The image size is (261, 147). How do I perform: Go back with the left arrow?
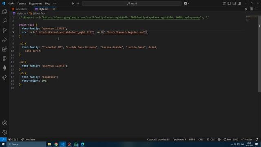coord(73,3)
